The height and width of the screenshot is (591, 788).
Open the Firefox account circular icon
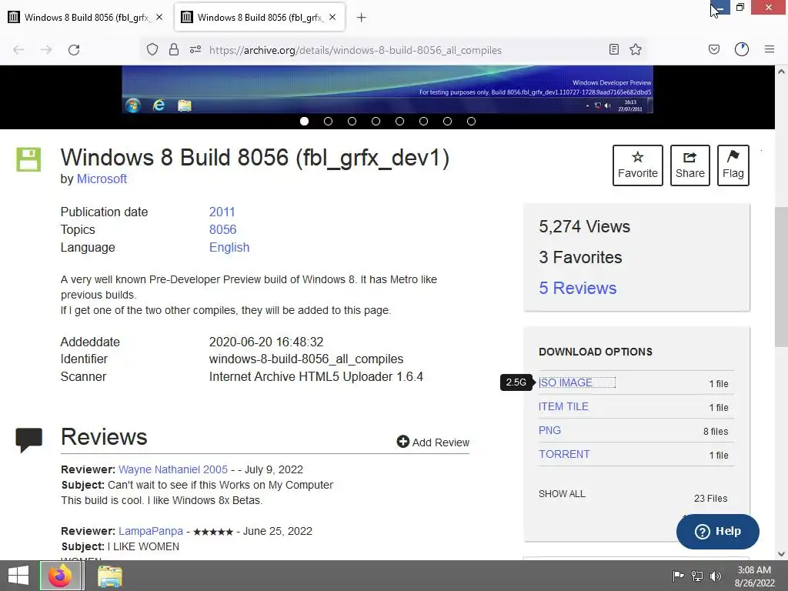pos(742,49)
